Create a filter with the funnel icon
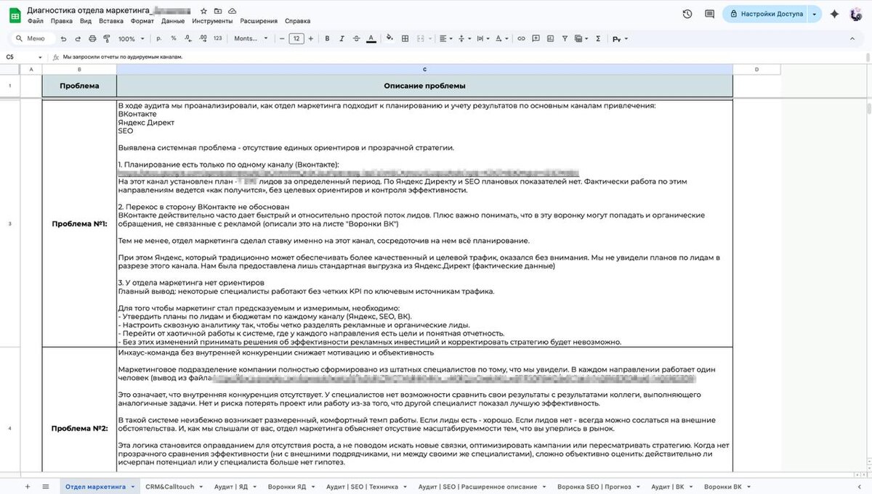The height and width of the screenshot is (494, 872). pos(565,38)
